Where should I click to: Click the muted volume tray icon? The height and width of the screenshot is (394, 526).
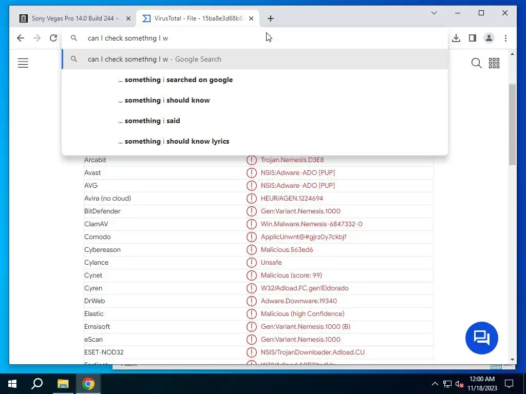(460, 384)
